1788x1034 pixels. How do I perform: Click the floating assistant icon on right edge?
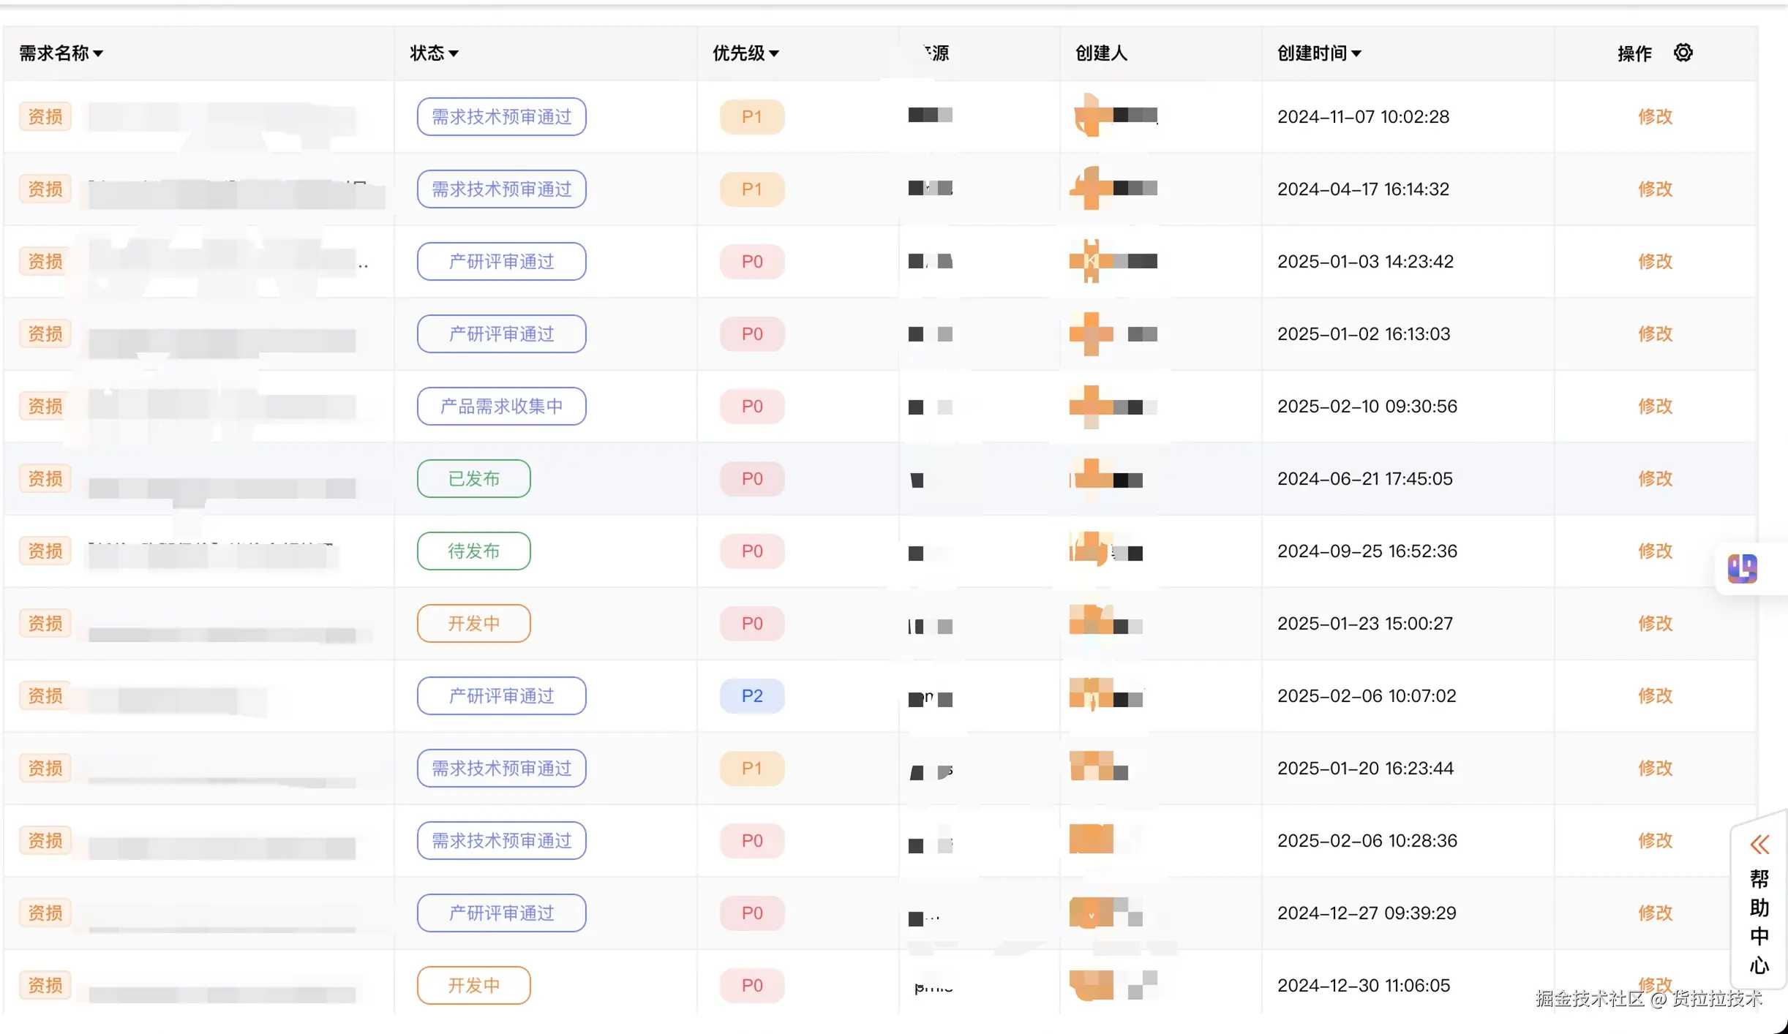coord(1743,569)
